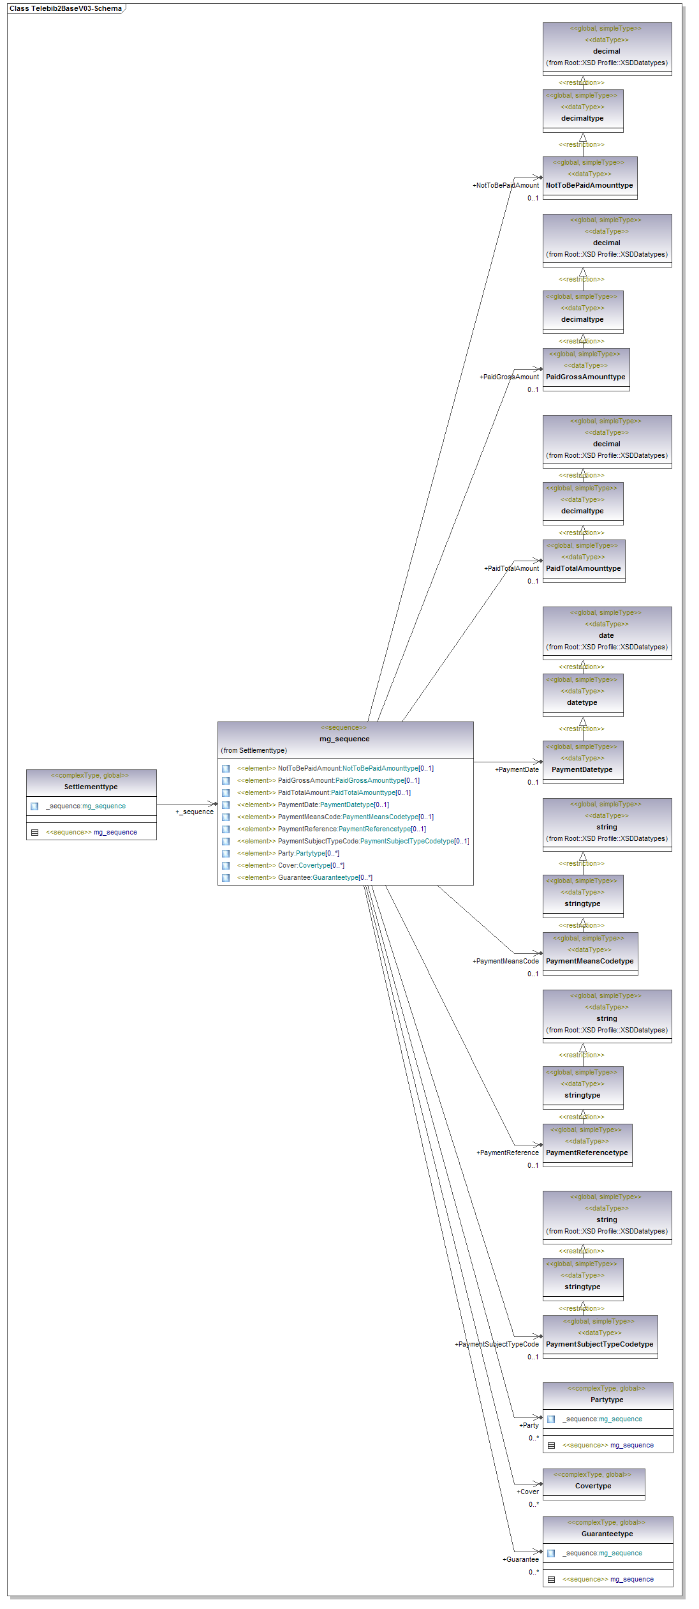Click the sequence icon in the Guaranteetype box
The image size is (699, 1609).
coord(551,1580)
